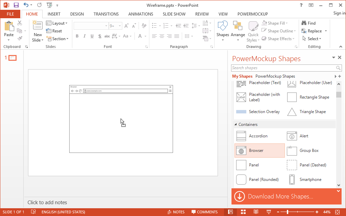Start slideshow from beginning icon
The width and height of the screenshot is (346, 216).
(49, 5)
